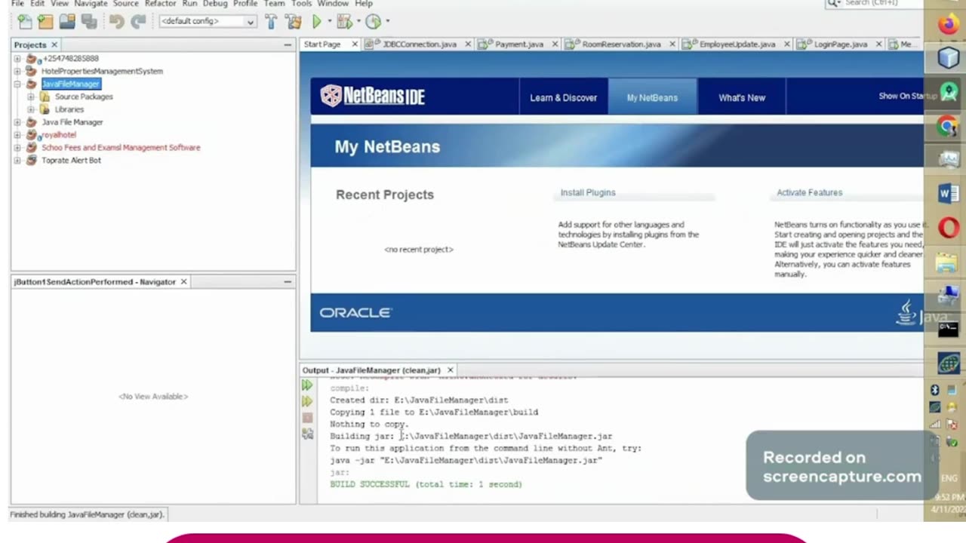Screen dimensions: 966x543
Task: Select the Source Packages folder
Action: [x=84, y=97]
